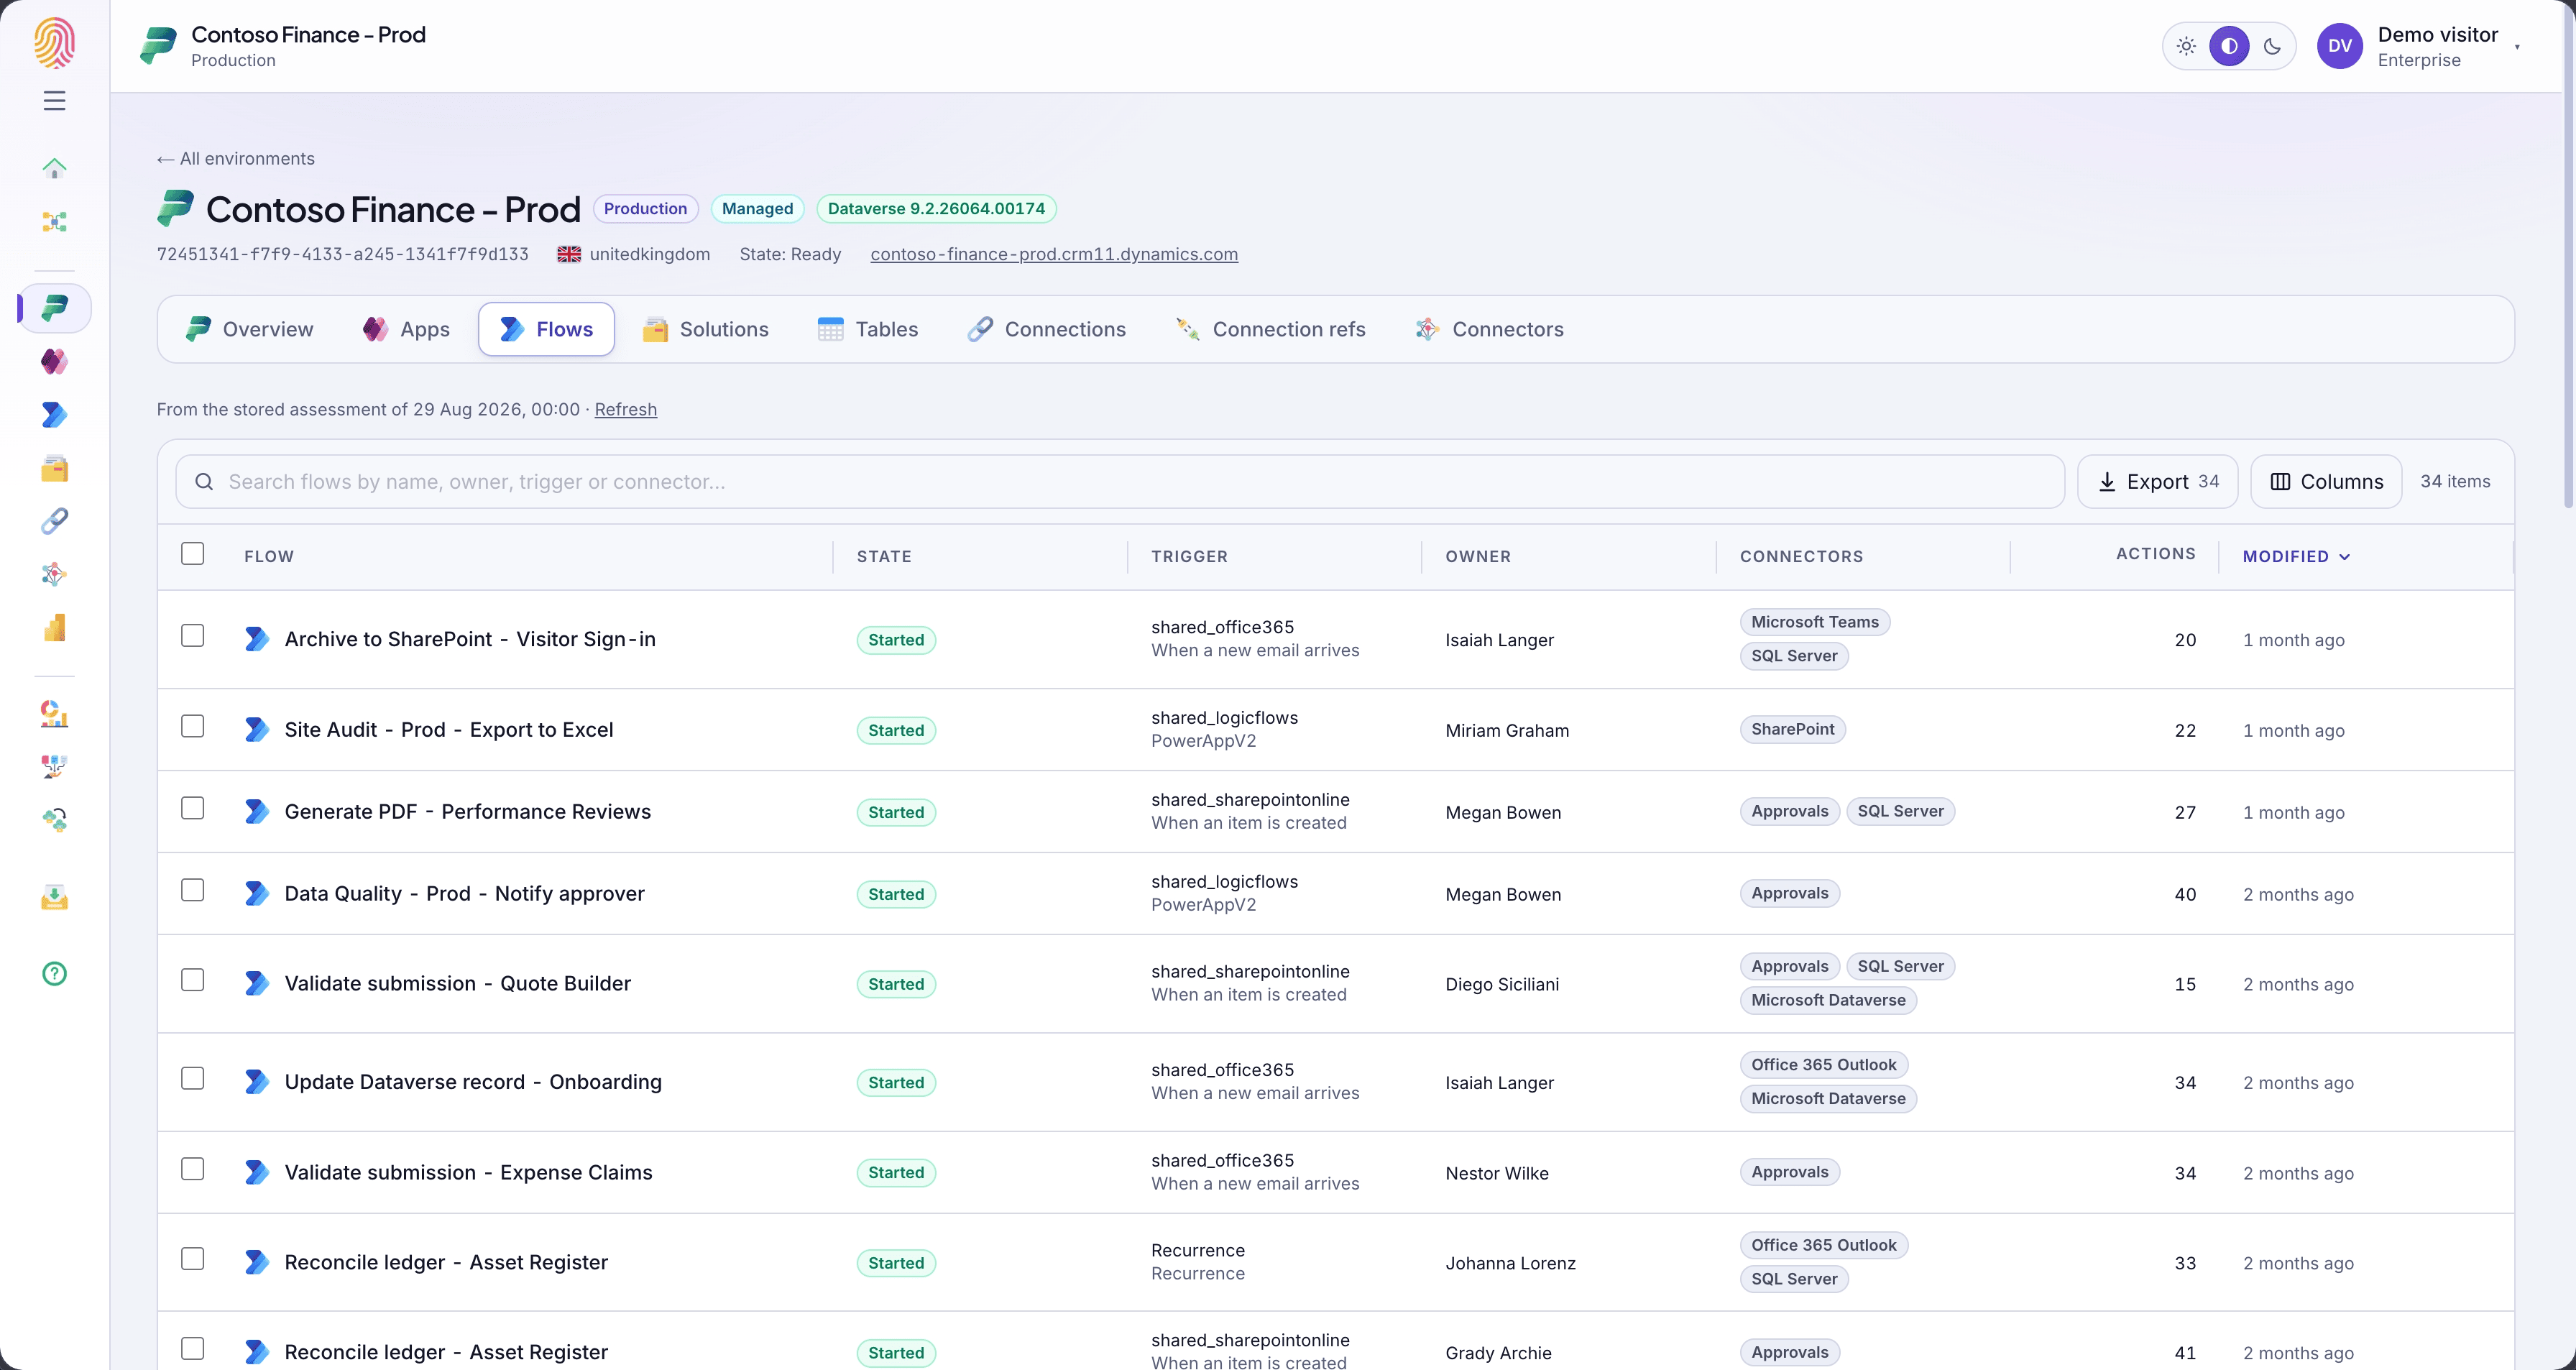Image resolution: width=2576 pixels, height=1370 pixels.
Task: Switch to light theme sun icon
Action: pos(2186,46)
